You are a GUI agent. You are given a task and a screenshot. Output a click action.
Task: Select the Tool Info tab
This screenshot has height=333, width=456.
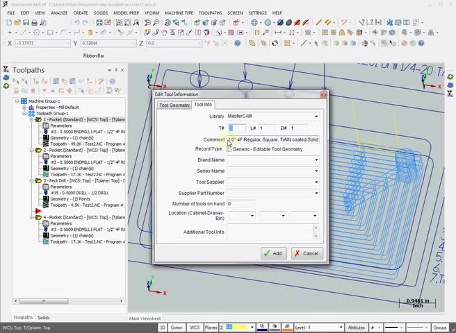point(203,105)
